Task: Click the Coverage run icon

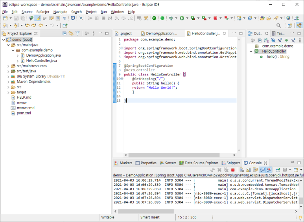Action: click(x=193, y=18)
